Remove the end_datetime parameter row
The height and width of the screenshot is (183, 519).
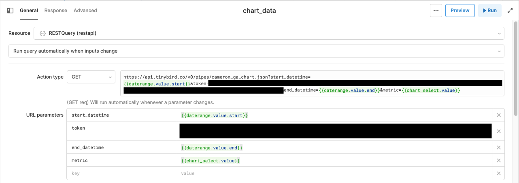pos(498,148)
